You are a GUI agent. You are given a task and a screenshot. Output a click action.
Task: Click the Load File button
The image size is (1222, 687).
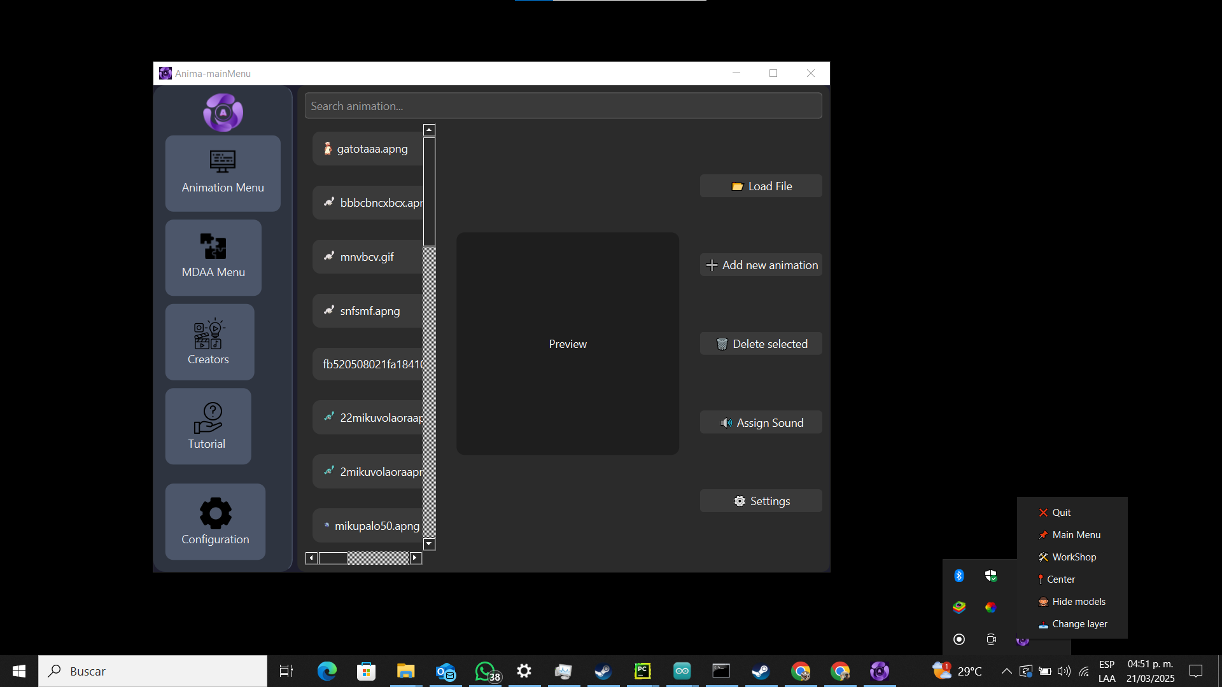point(761,186)
